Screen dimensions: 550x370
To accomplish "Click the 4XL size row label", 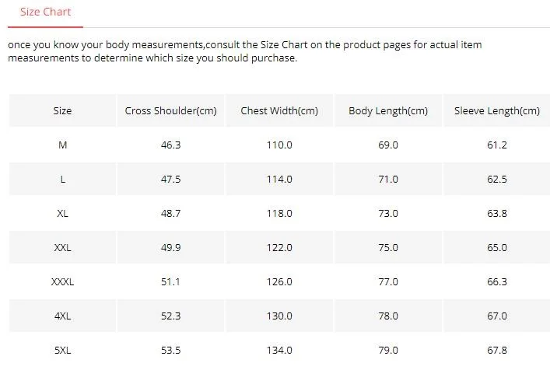I will point(62,316).
